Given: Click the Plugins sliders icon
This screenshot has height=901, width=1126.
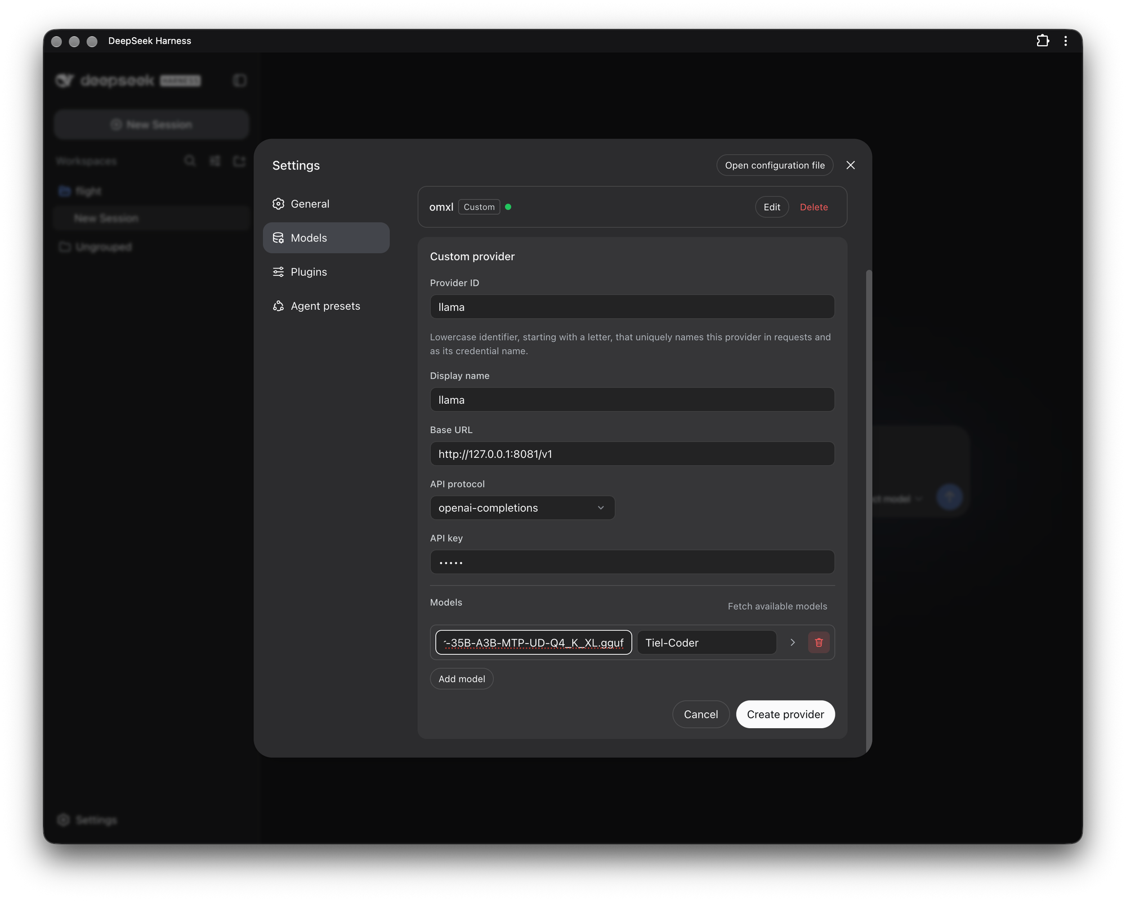Looking at the screenshot, I should click(x=278, y=272).
